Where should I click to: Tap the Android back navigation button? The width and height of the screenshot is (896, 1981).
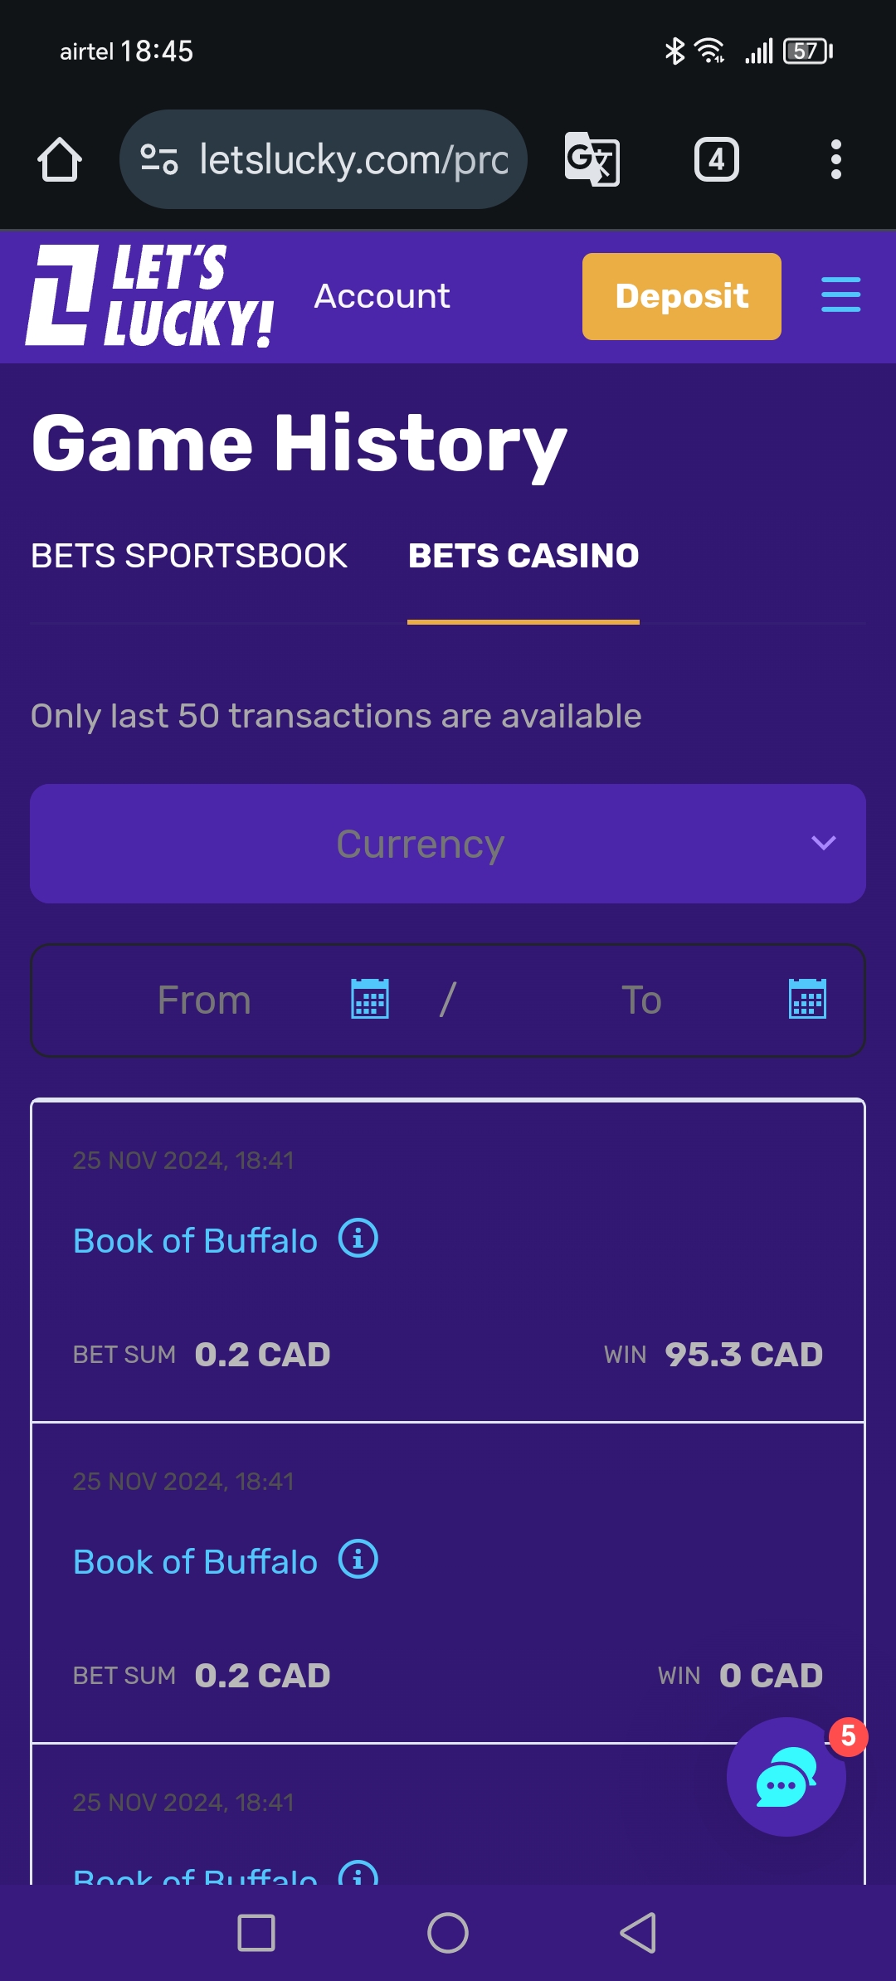pos(639,1933)
